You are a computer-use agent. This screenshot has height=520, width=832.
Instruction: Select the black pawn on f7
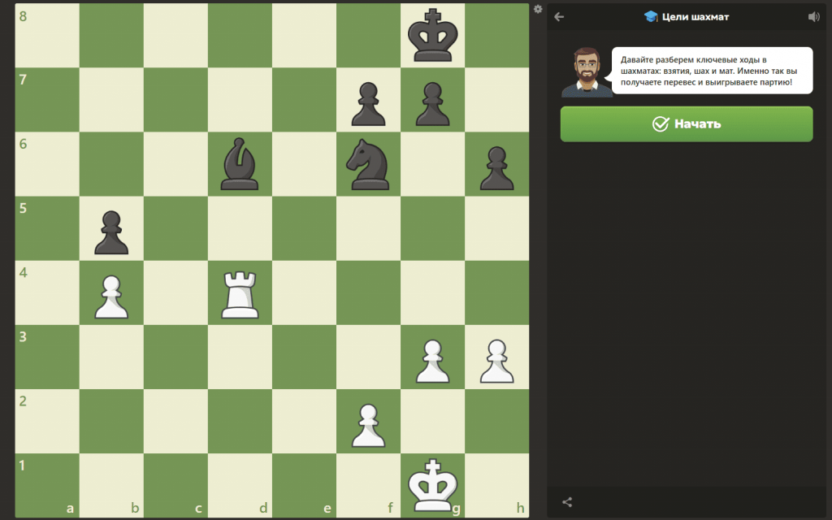368,101
